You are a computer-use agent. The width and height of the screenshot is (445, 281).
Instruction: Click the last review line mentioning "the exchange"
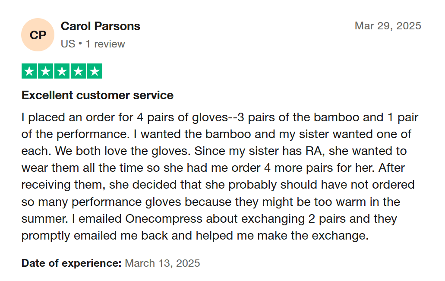[195, 236]
